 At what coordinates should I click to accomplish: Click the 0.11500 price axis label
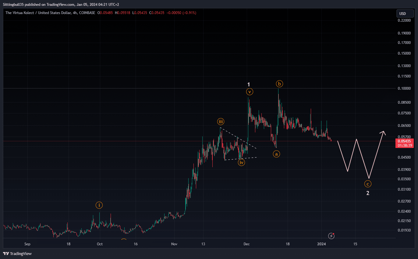[x=404, y=76]
